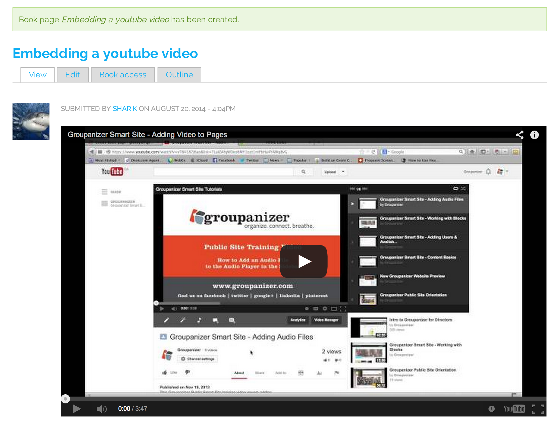Share the embedded YouTube video
The image size is (559, 429).
[520, 135]
